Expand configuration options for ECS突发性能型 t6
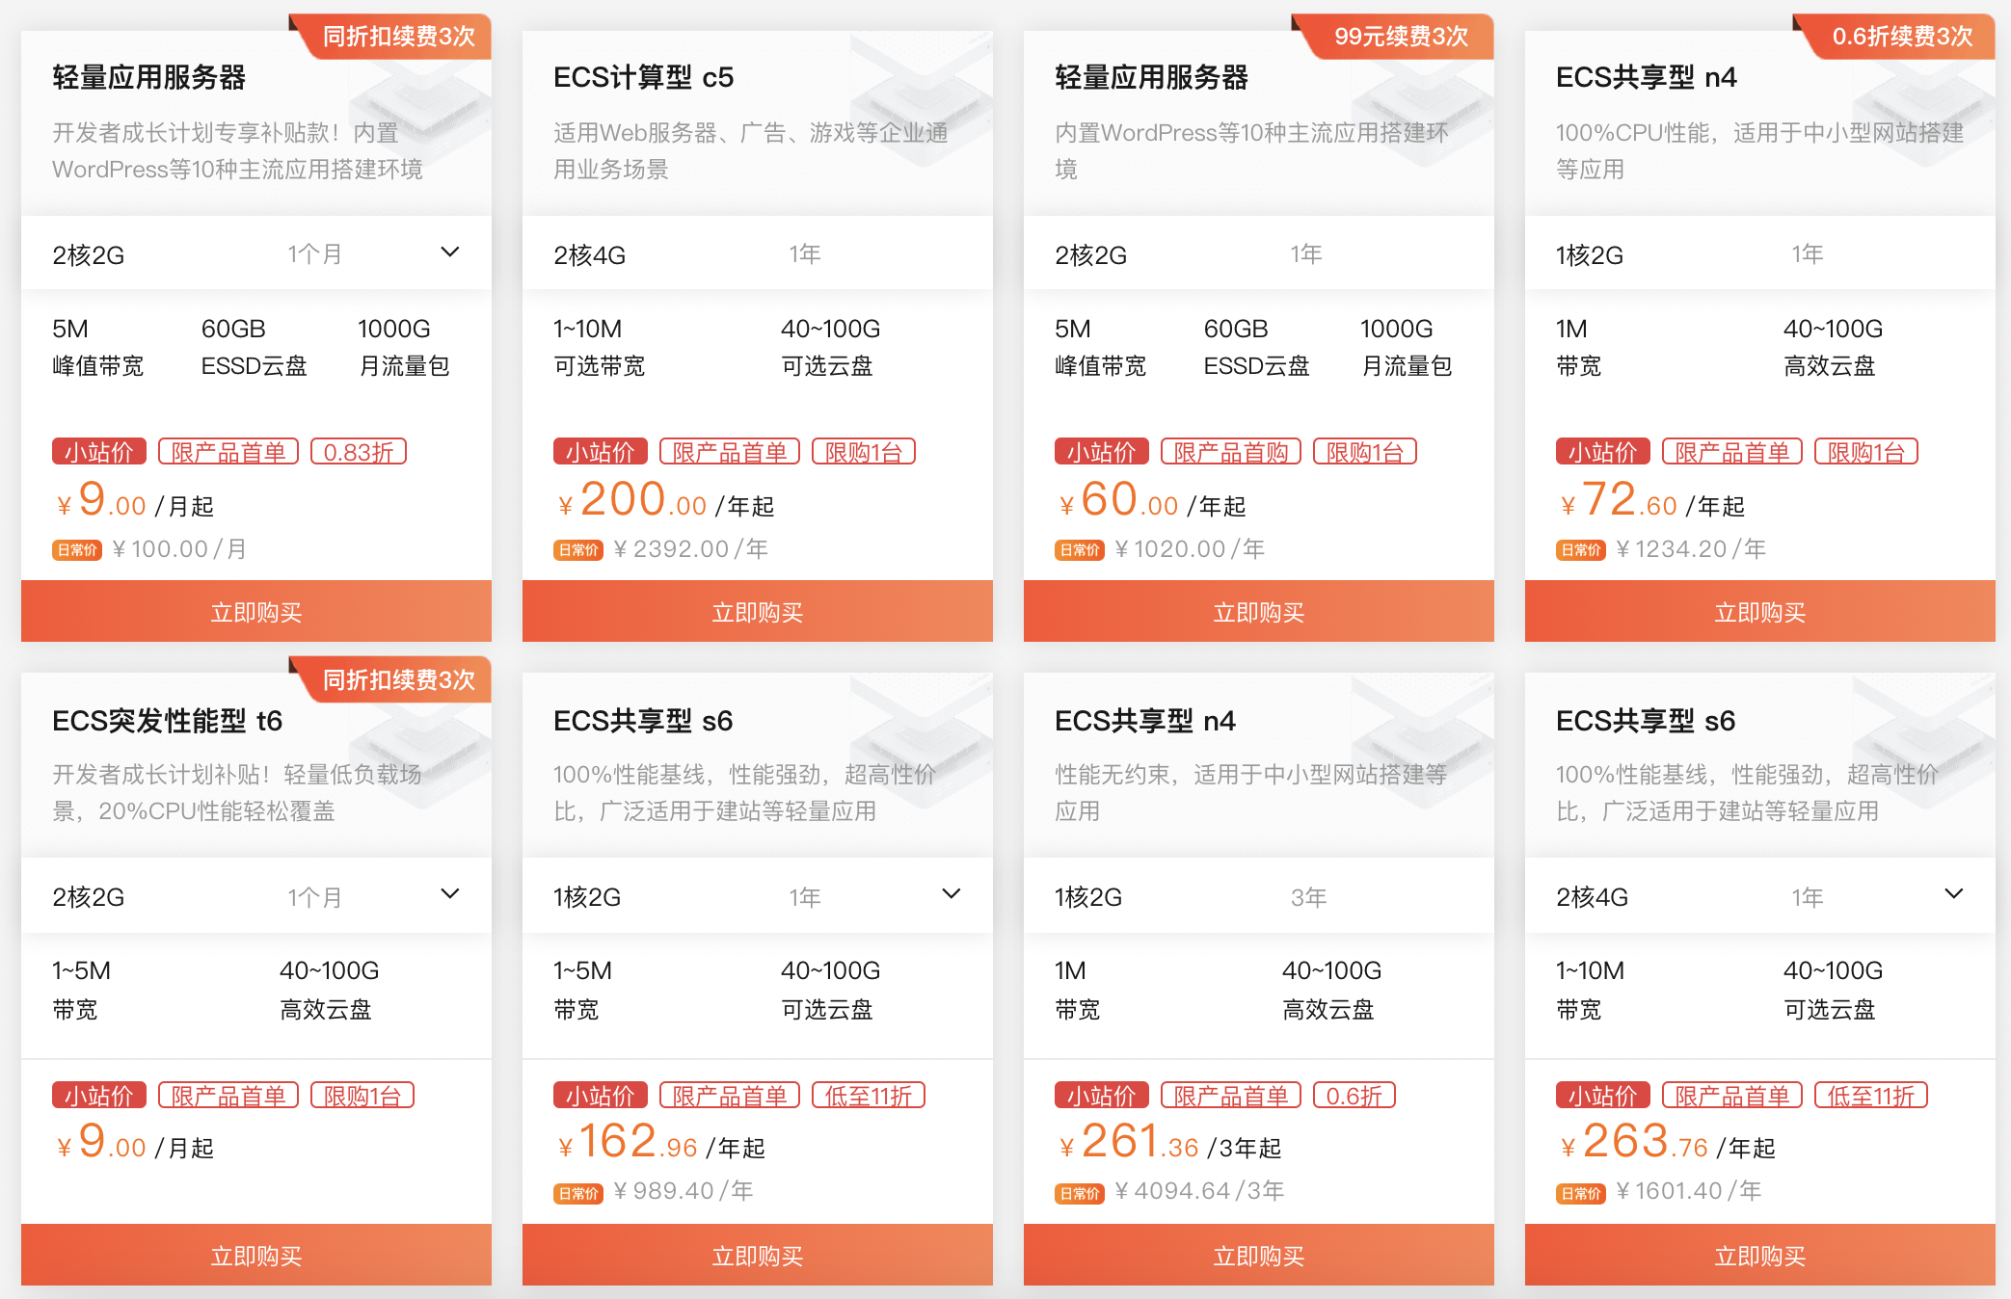Screen dimensions: 2011x1299 449,894
